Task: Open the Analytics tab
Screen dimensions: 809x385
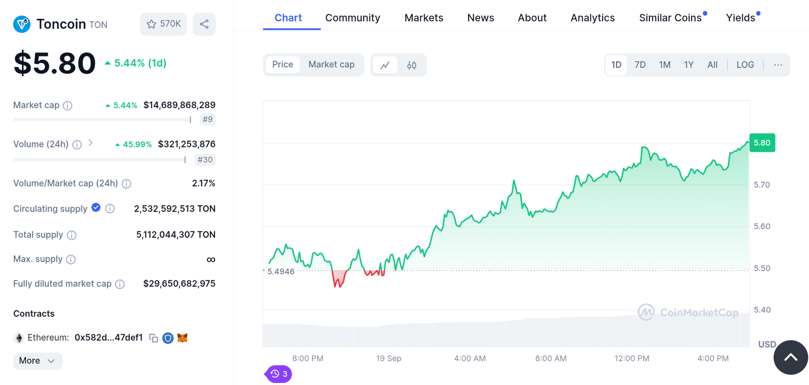Action: click(x=593, y=18)
